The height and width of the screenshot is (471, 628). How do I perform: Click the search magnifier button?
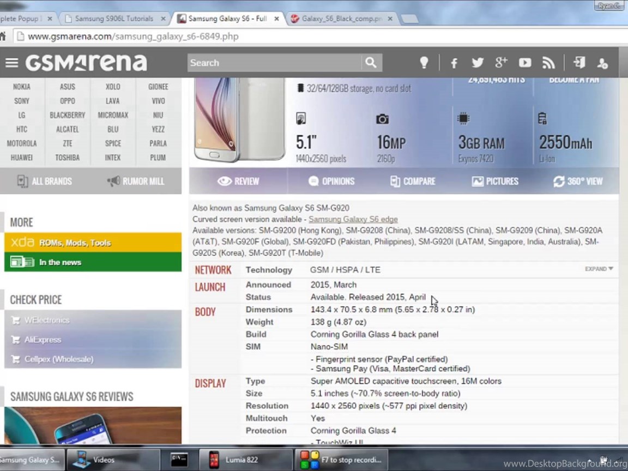(x=371, y=63)
